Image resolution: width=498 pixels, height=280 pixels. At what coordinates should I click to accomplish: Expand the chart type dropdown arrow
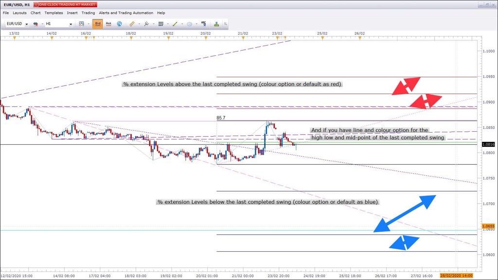pos(89,24)
